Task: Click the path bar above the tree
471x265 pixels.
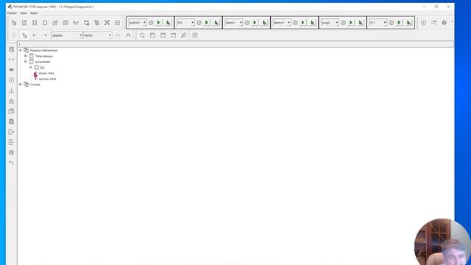Action: [235, 44]
